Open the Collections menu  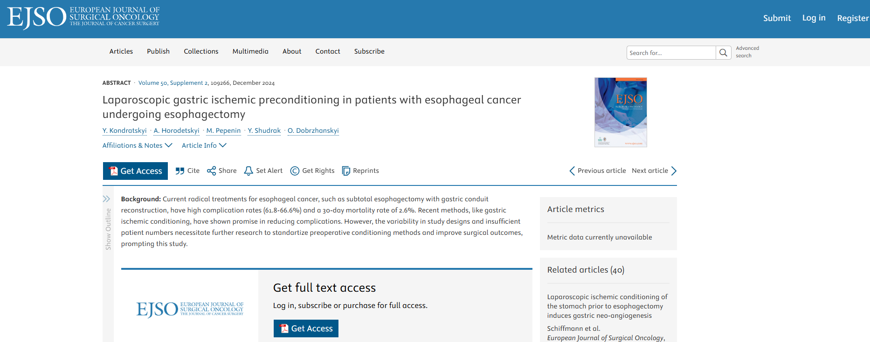point(201,51)
